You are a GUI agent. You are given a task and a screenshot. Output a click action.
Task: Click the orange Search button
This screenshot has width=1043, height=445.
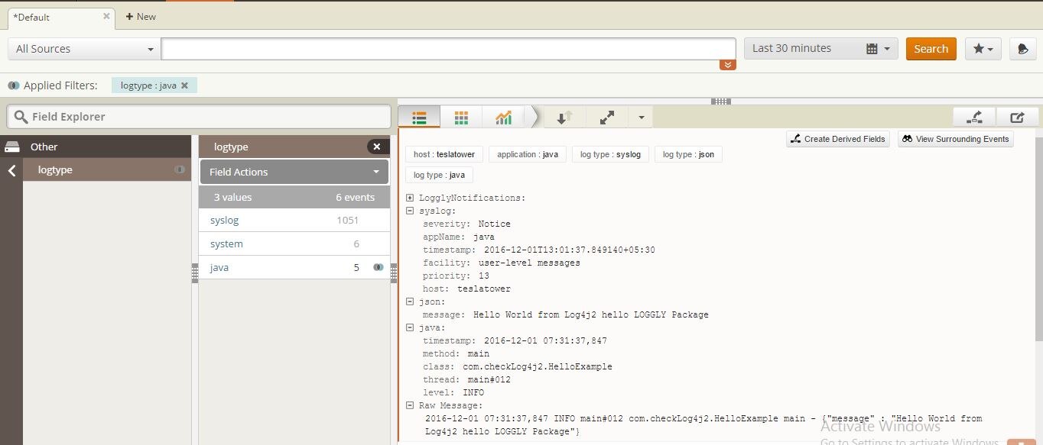(x=931, y=49)
